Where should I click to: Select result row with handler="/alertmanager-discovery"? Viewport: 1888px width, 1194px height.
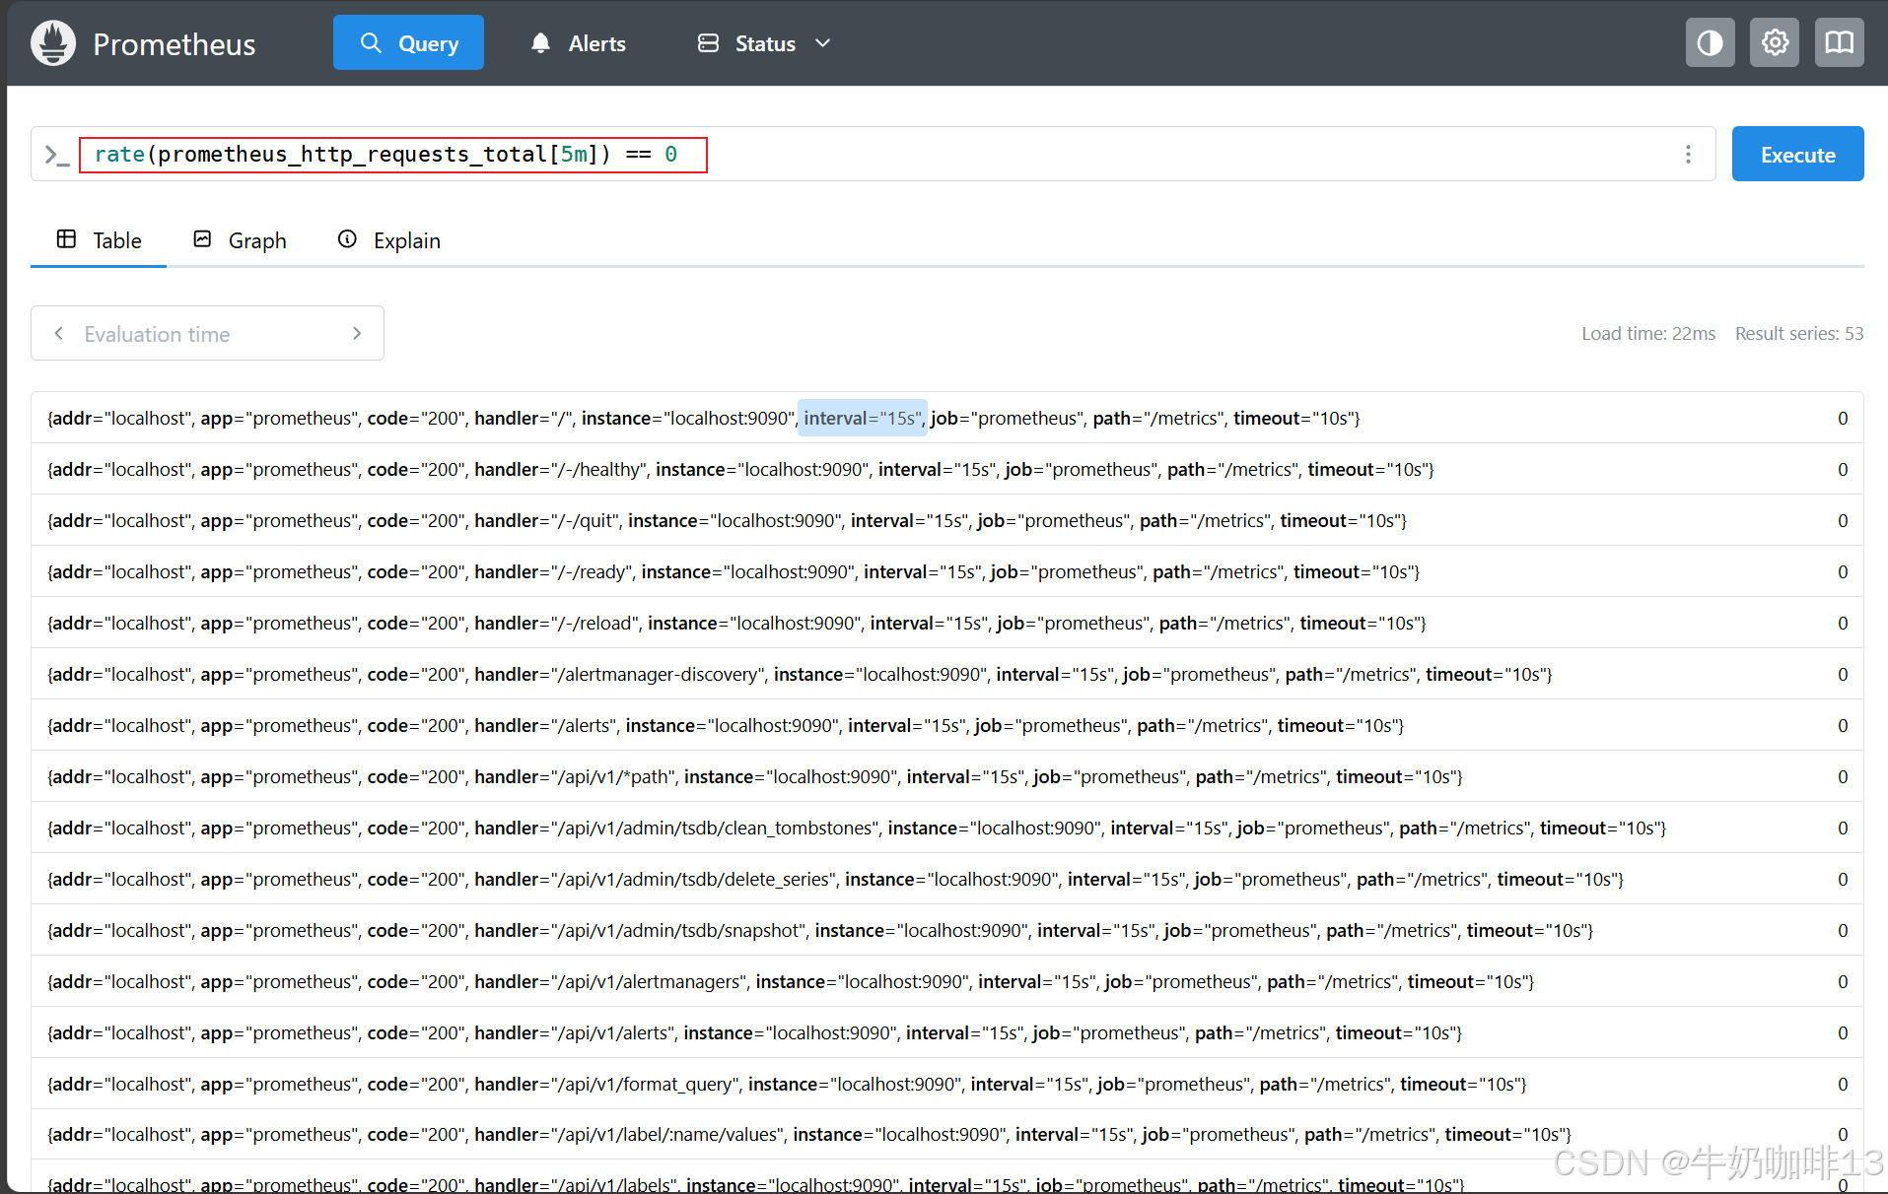946,674
